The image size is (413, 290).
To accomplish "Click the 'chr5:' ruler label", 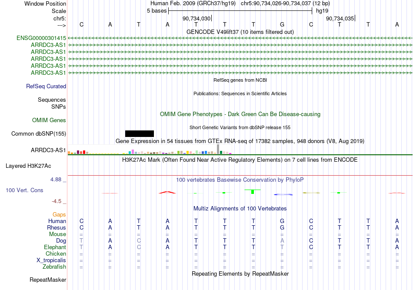I will tap(60, 18).
